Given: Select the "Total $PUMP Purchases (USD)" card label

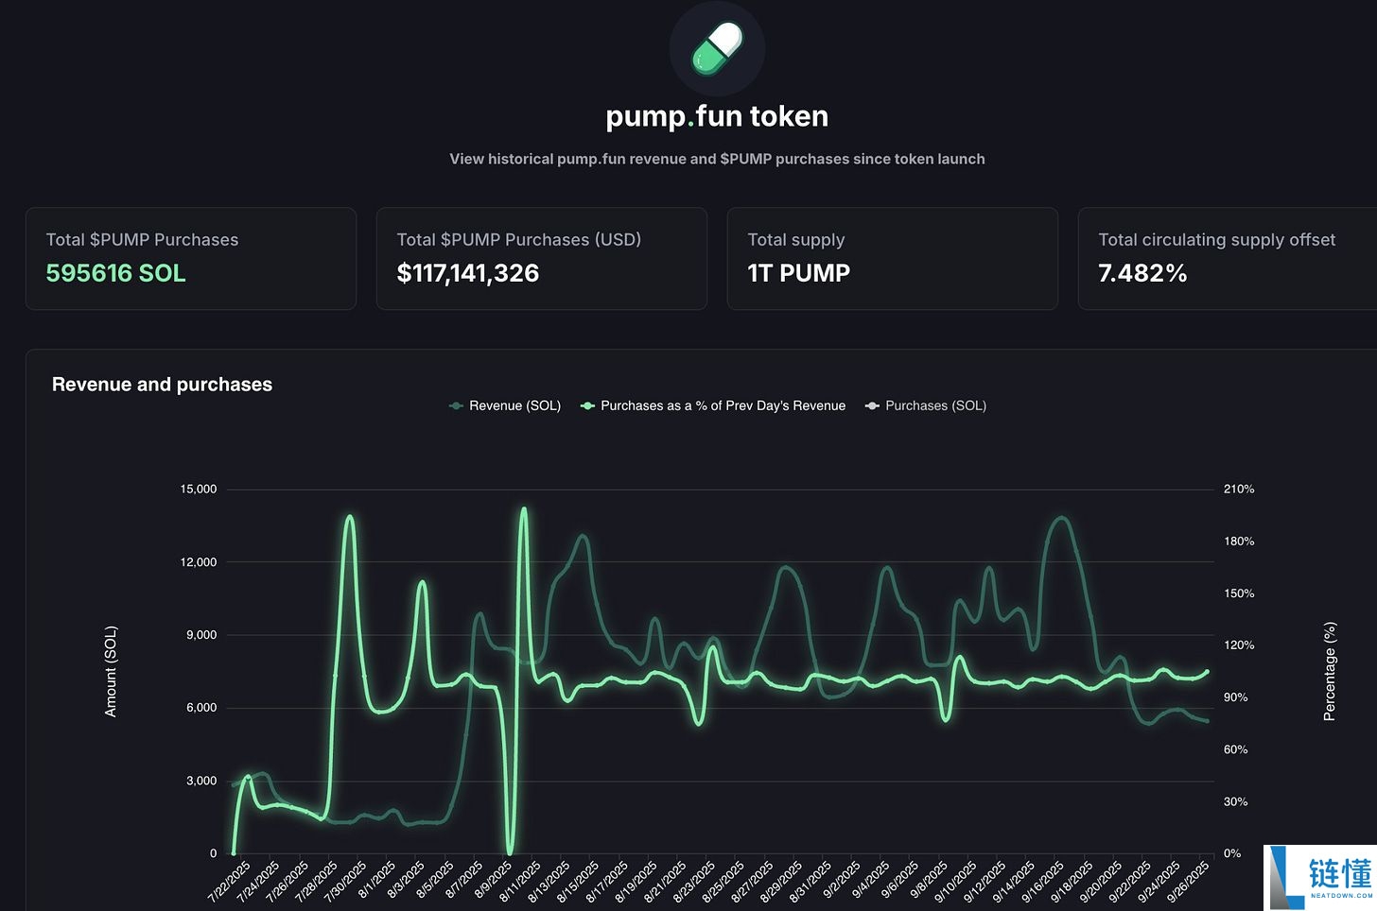Looking at the screenshot, I should (x=519, y=240).
